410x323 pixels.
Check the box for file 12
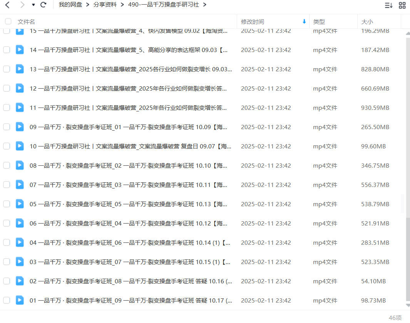(7, 88)
